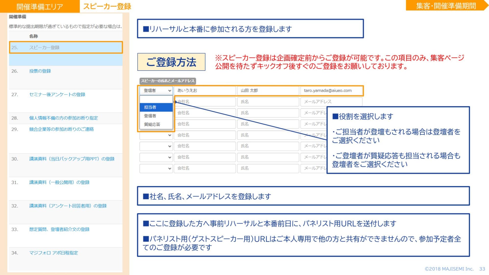
Task: Open the 登壇者 role dropdown
Action: (x=156, y=90)
